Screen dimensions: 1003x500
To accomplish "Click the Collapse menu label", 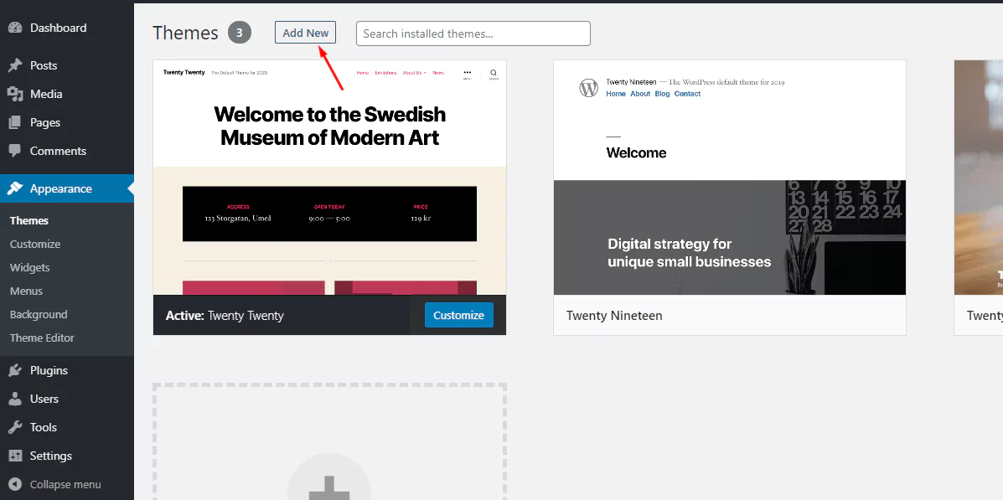I will pos(65,485).
